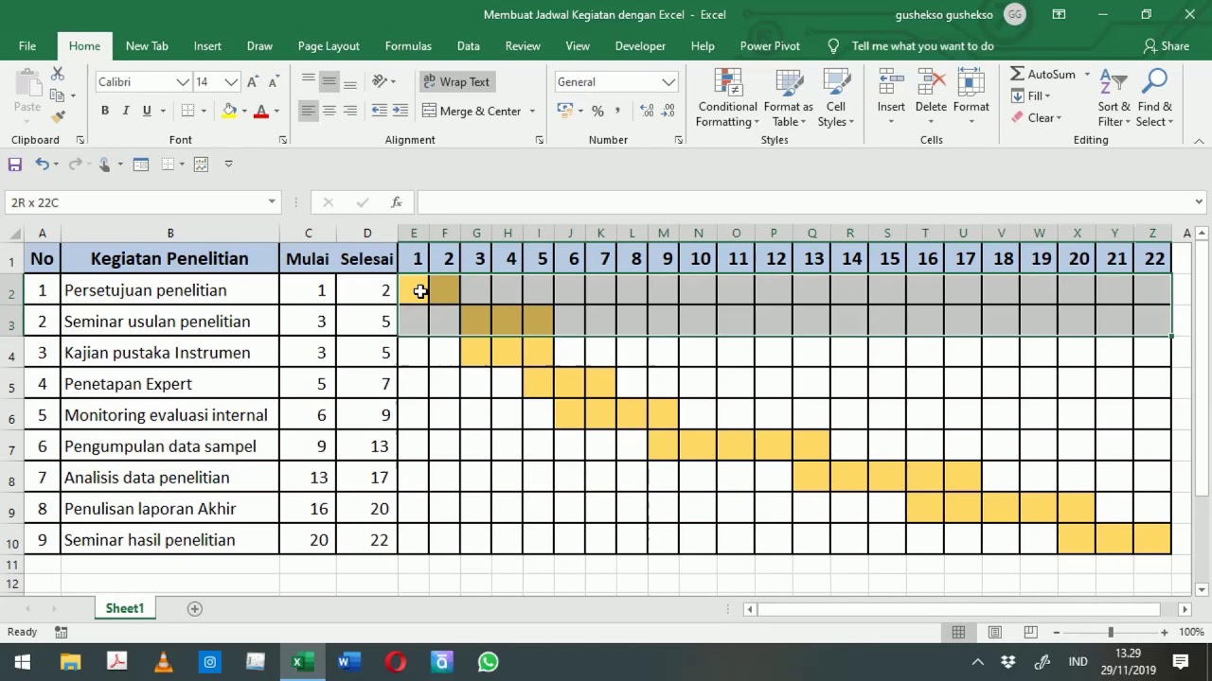This screenshot has height=681, width=1212.
Task: Expand the font name dropdown
Action: [x=183, y=82]
